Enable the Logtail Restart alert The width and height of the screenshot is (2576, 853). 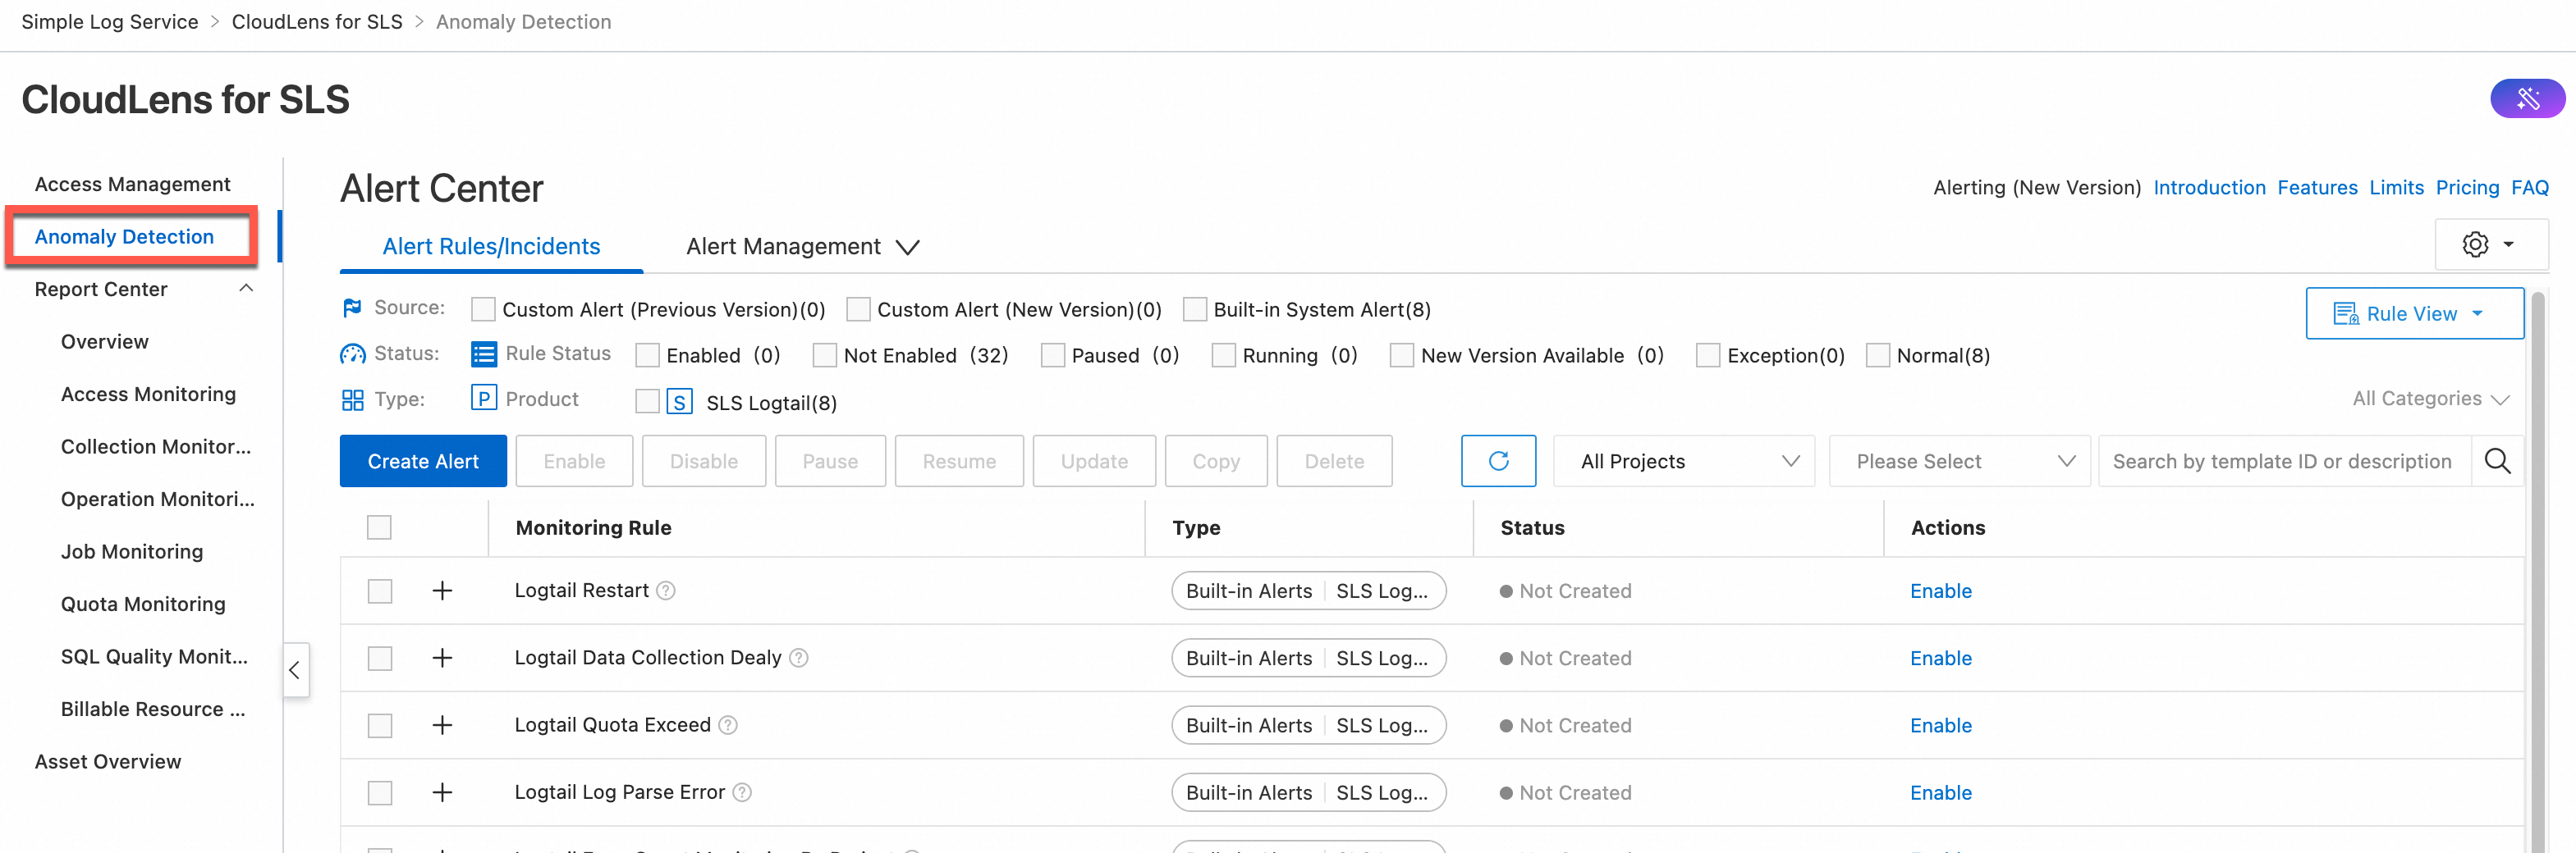pyautogui.click(x=1940, y=591)
